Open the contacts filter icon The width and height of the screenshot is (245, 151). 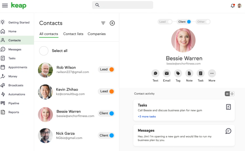pyautogui.click(x=103, y=23)
